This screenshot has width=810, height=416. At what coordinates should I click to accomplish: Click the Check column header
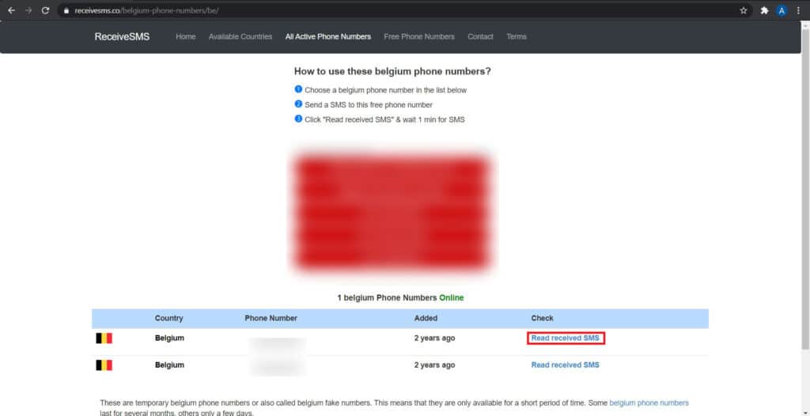(542, 319)
